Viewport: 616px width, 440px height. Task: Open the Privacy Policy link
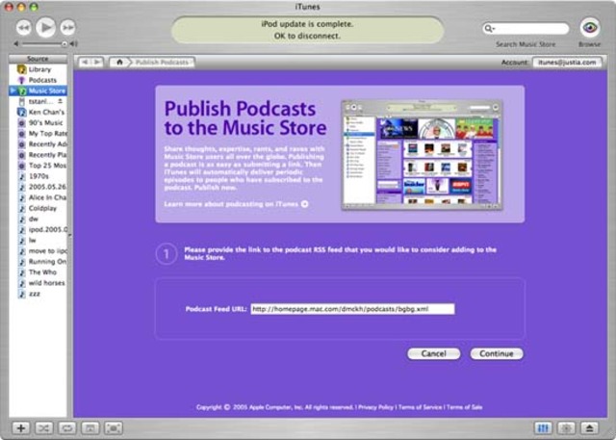tap(374, 407)
